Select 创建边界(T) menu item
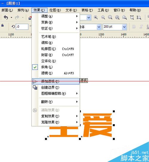The height and width of the screenshot is (162, 149). coord(56,88)
